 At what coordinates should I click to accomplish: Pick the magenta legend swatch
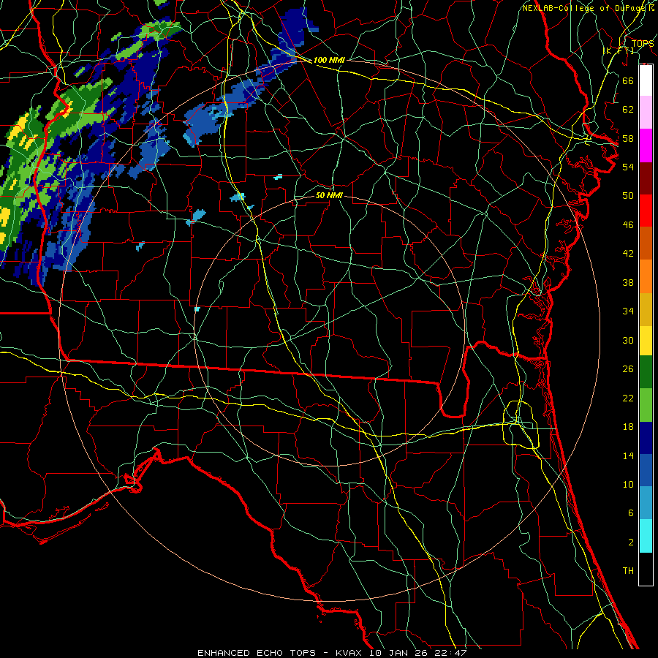tap(646, 145)
